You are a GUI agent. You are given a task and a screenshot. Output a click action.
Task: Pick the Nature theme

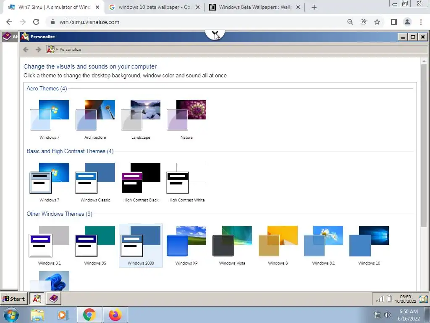(186, 119)
